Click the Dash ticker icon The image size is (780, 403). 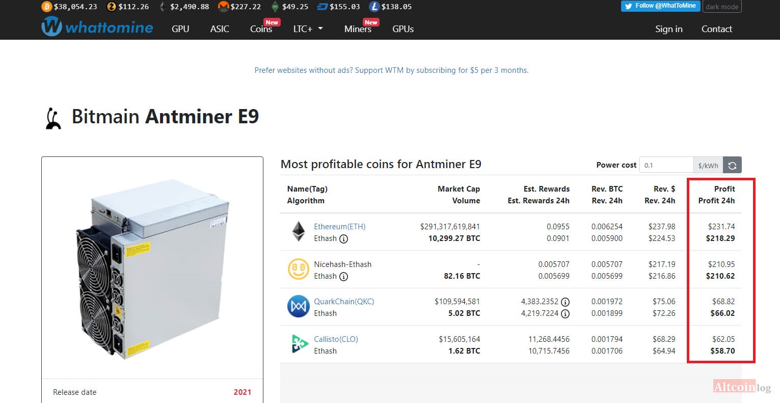(322, 7)
